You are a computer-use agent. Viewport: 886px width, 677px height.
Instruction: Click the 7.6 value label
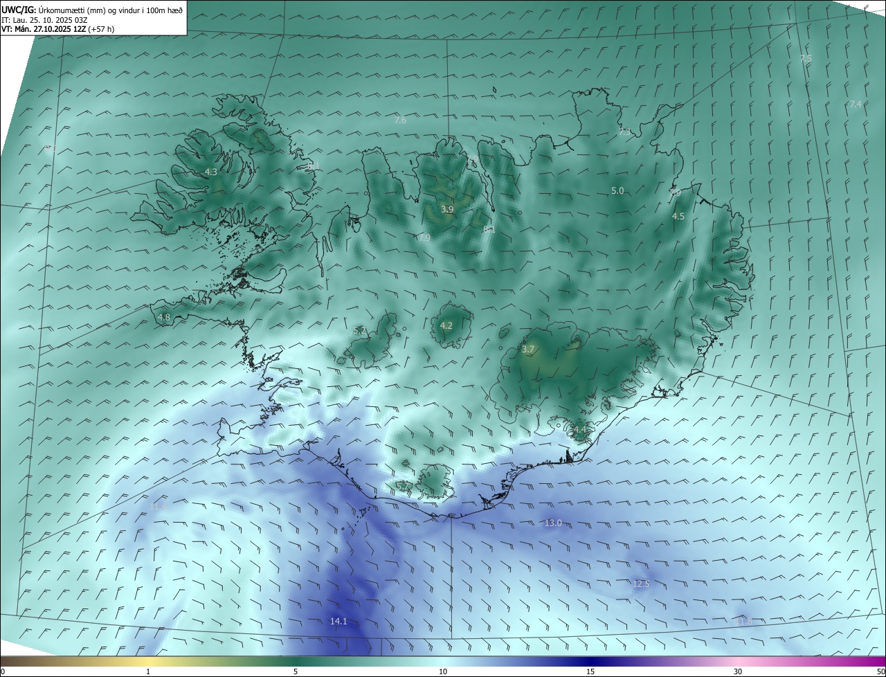tap(400, 120)
